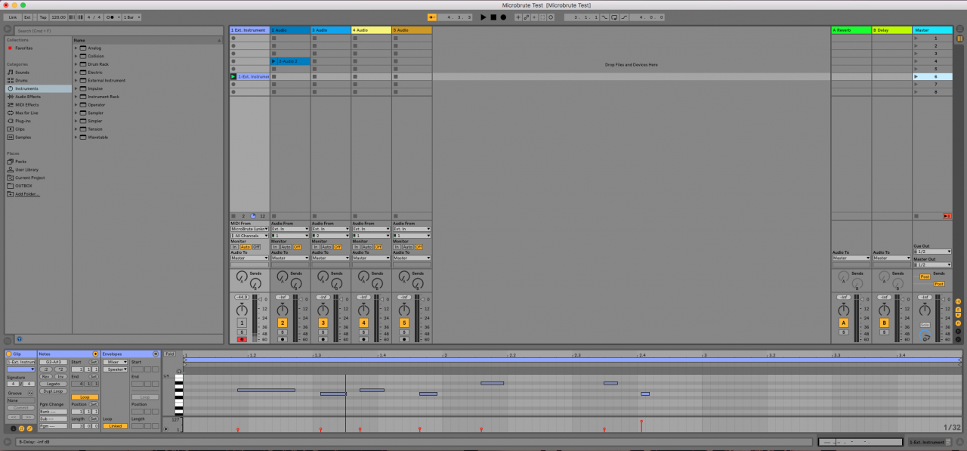Click Add Folder... in Places
The width and height of the screenshot is (967, 451).
tap(26, 194)
